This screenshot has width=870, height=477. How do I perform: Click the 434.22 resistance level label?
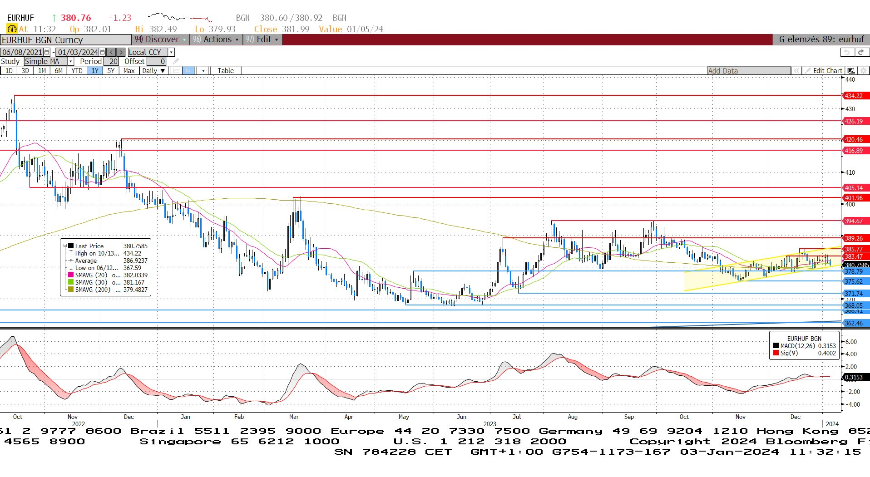pyautogui.click(x=855, y=96)
